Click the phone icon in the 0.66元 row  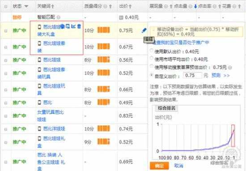(x=39, y=86)
